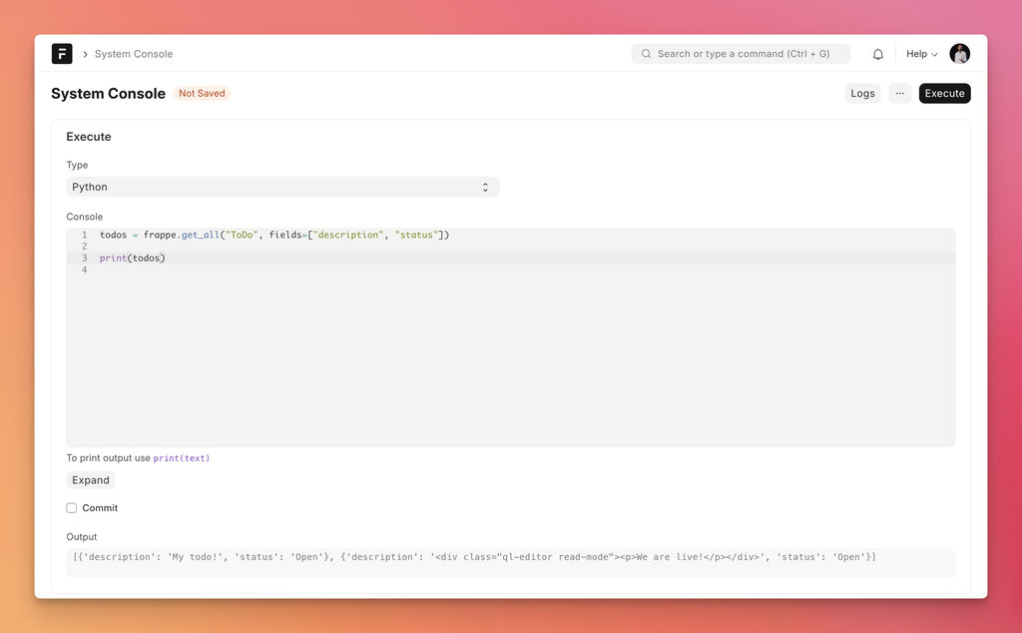Place cursor on the frappe.get_all code line
Viewport: 1022px width, 633px height.
click(274, 235)
